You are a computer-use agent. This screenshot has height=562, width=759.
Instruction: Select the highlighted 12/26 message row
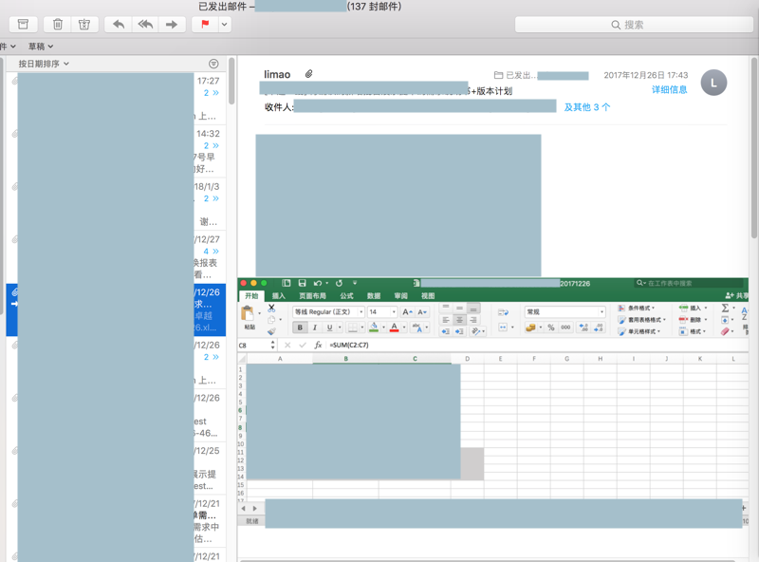116,310
